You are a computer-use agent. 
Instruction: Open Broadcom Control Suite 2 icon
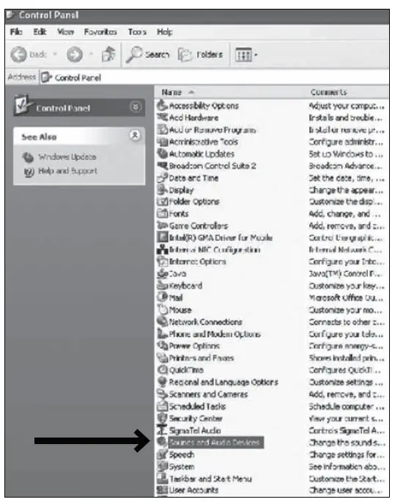(162, 166)
